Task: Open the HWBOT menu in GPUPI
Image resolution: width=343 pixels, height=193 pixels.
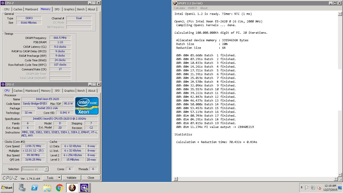Action: click(192, 8)
